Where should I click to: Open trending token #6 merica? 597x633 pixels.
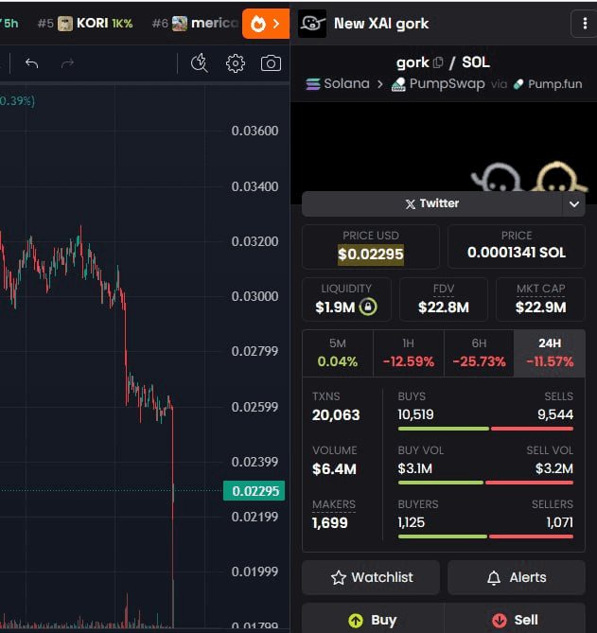tap(196, 24)
